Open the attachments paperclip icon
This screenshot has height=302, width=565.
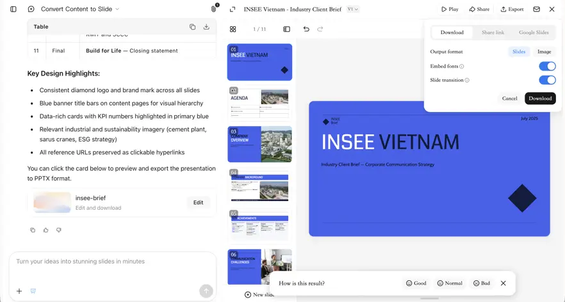pos(214,9)
